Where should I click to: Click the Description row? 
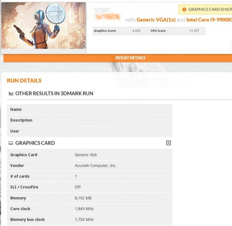[x=89, y=120]
